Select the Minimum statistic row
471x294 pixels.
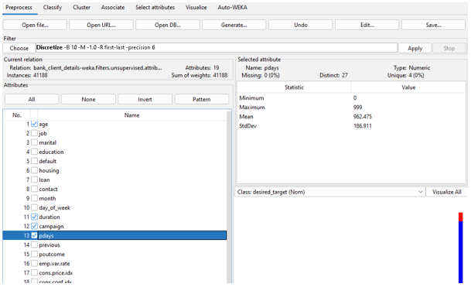pos(351,98)
